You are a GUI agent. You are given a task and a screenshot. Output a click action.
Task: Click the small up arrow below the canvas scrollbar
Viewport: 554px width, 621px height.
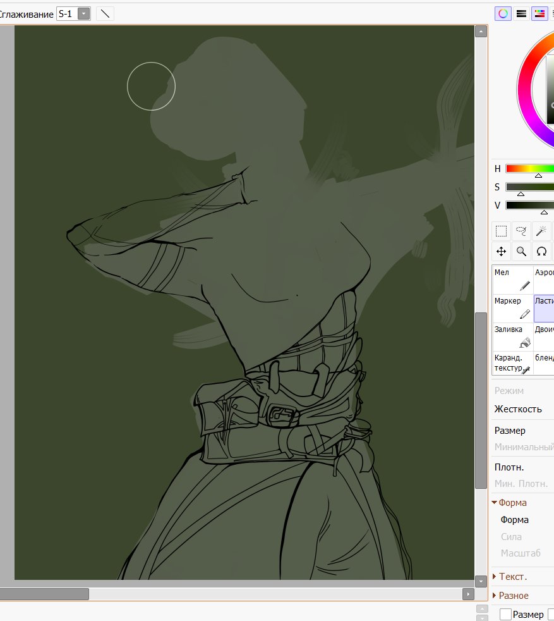click(482, 609)
